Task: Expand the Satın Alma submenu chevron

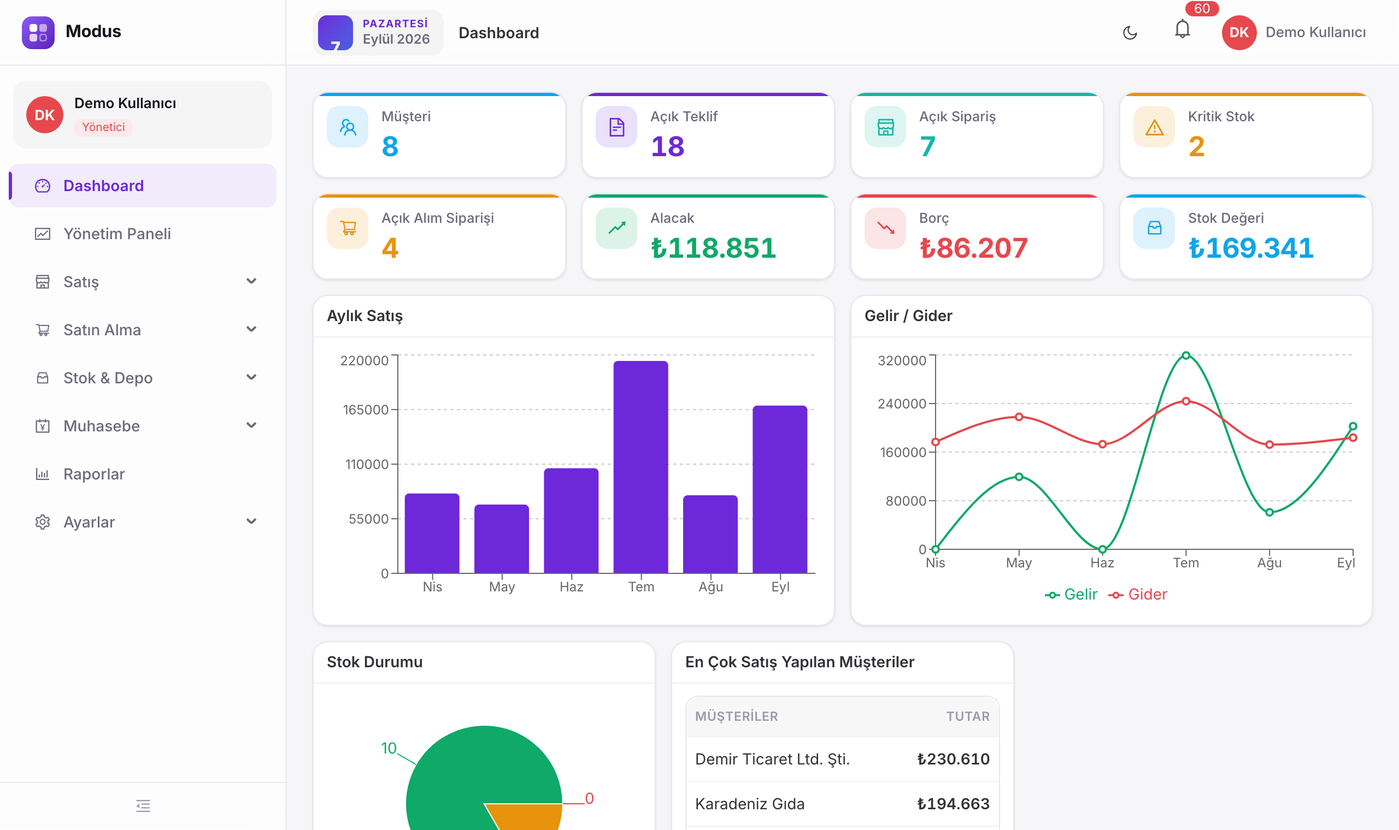Action: 251,329
